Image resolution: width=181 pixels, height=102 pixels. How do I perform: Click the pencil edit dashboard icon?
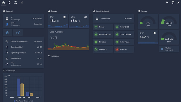coord(178,2)
